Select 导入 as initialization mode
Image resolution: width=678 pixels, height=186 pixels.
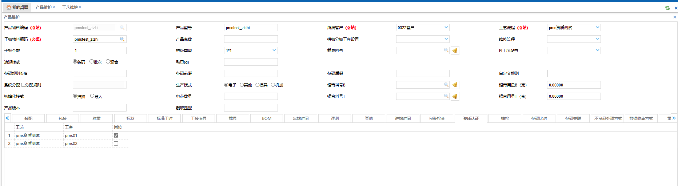[x=92, y=96]
